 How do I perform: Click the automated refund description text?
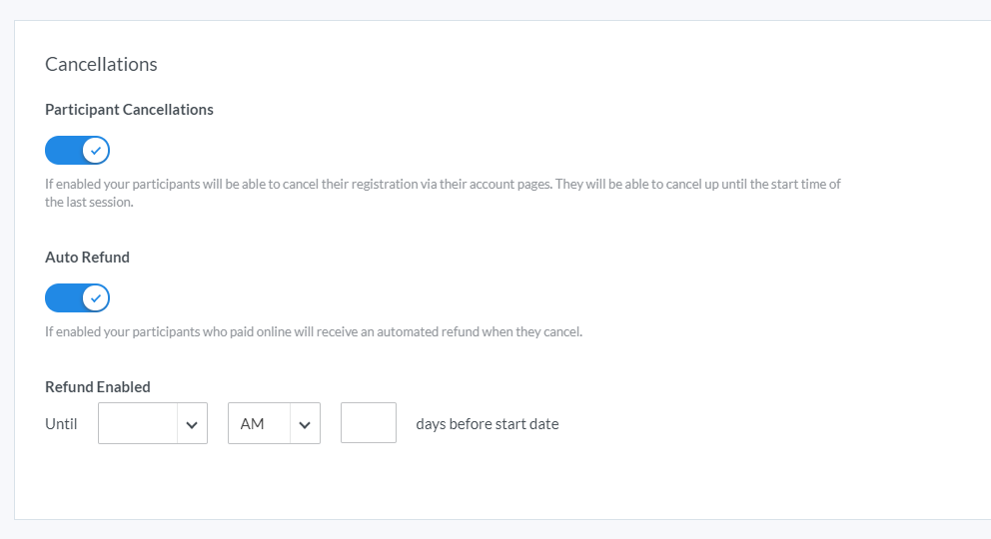[x=314, y=332]
